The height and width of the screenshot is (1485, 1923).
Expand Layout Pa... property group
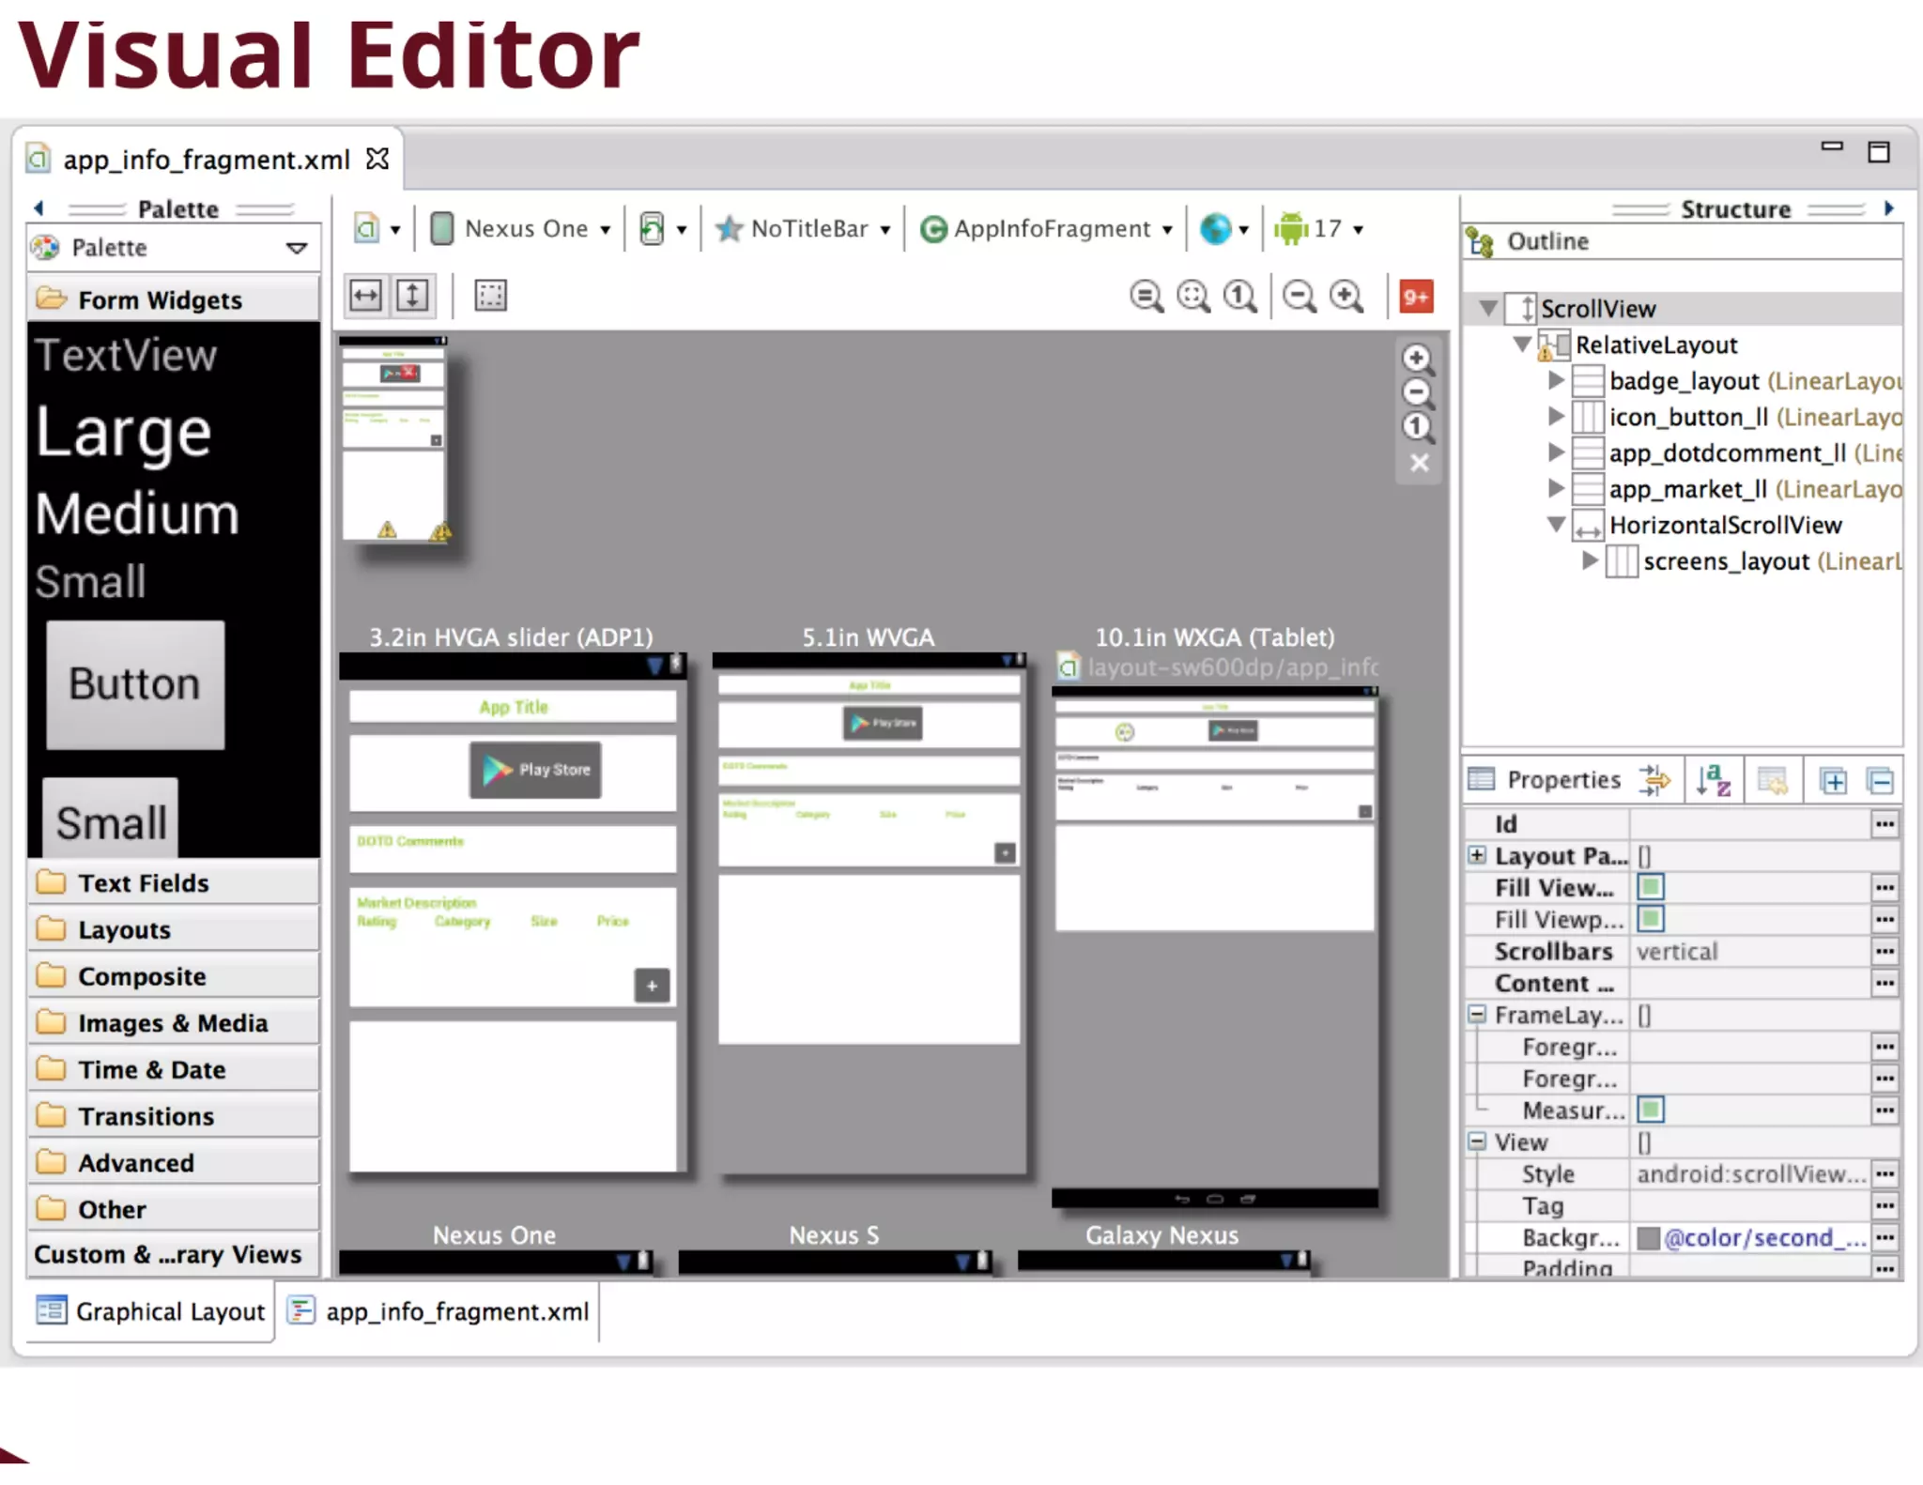[1477, 855]
